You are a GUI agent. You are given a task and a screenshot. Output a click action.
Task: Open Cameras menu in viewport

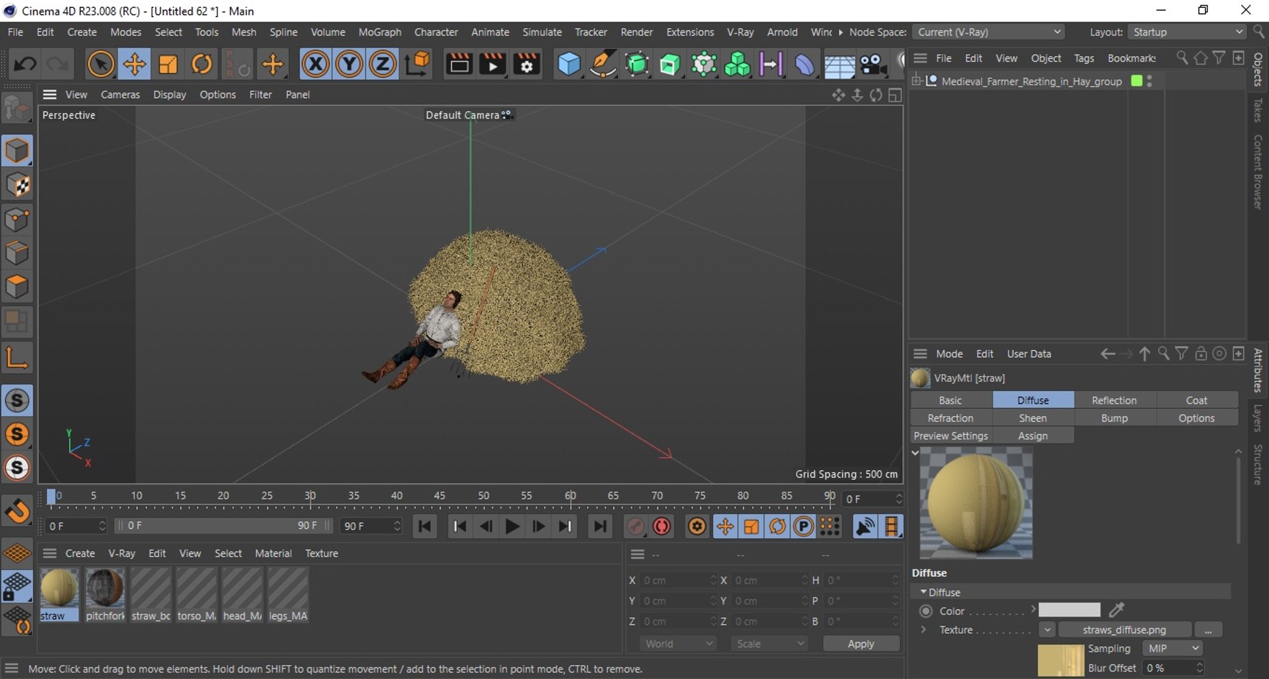120,94
